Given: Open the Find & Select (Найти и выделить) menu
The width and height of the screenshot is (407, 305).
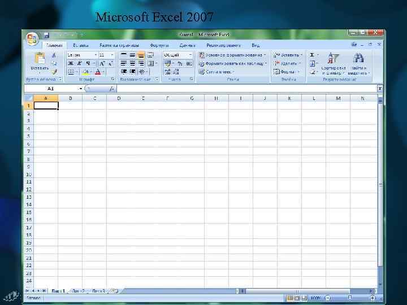Looking at the screenshot, I should (358, 64).
